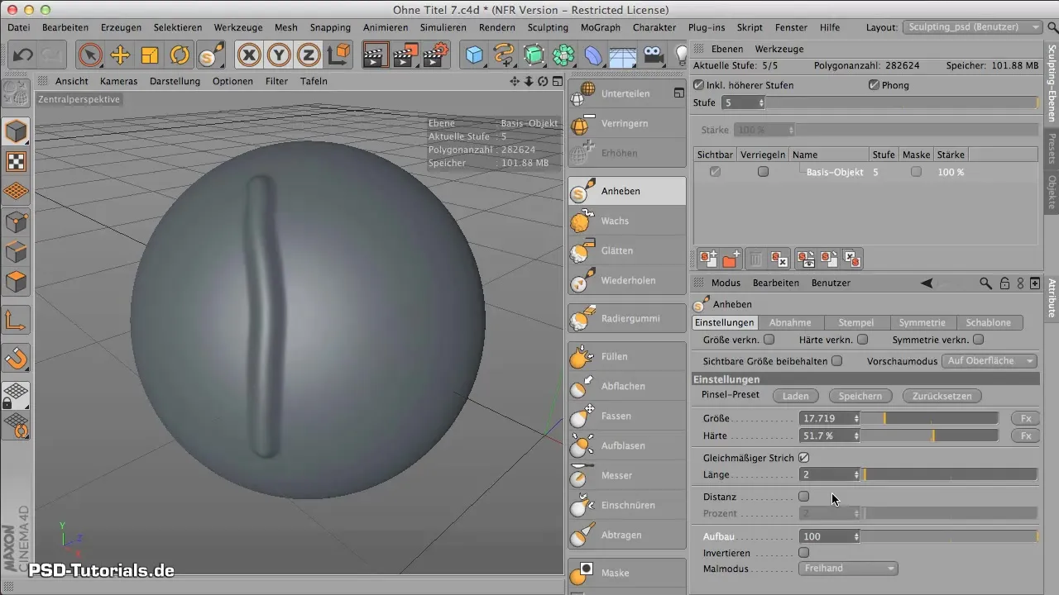Image resolution: width=1059 pixels, height=595 pixels.
Task: Click the Größe value stepper arrows
Action: click(856, 418)
